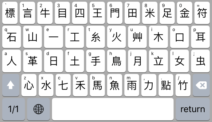Tap the 點 key labeled period
This screenshot has height=122, width=212.
pyautogui.click(x=166, y=85)
